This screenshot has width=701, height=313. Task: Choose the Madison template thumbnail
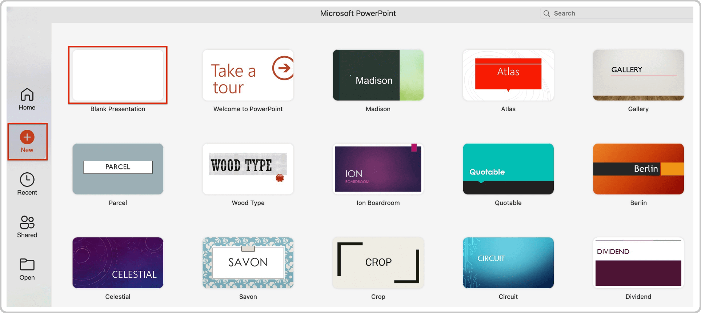coord(378,75)
